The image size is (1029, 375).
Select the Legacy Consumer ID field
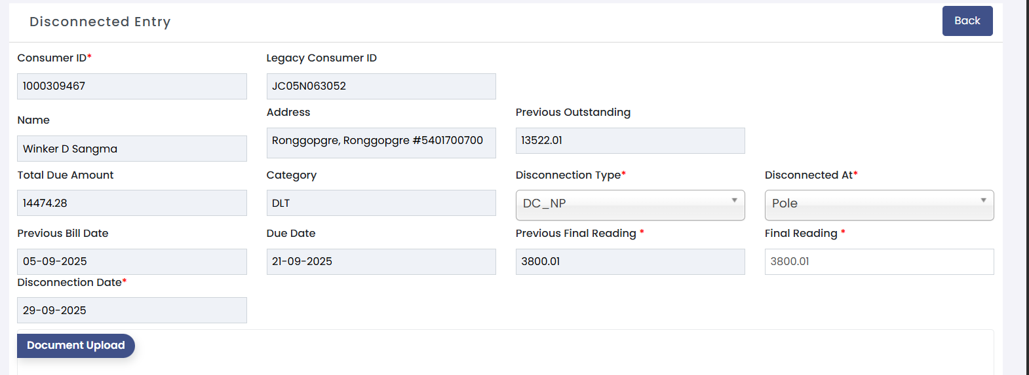(x=381, y=86)
